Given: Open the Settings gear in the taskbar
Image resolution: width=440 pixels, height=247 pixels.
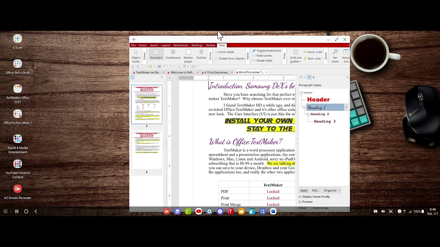Looking at the screenshot, I should click(209, 211).
